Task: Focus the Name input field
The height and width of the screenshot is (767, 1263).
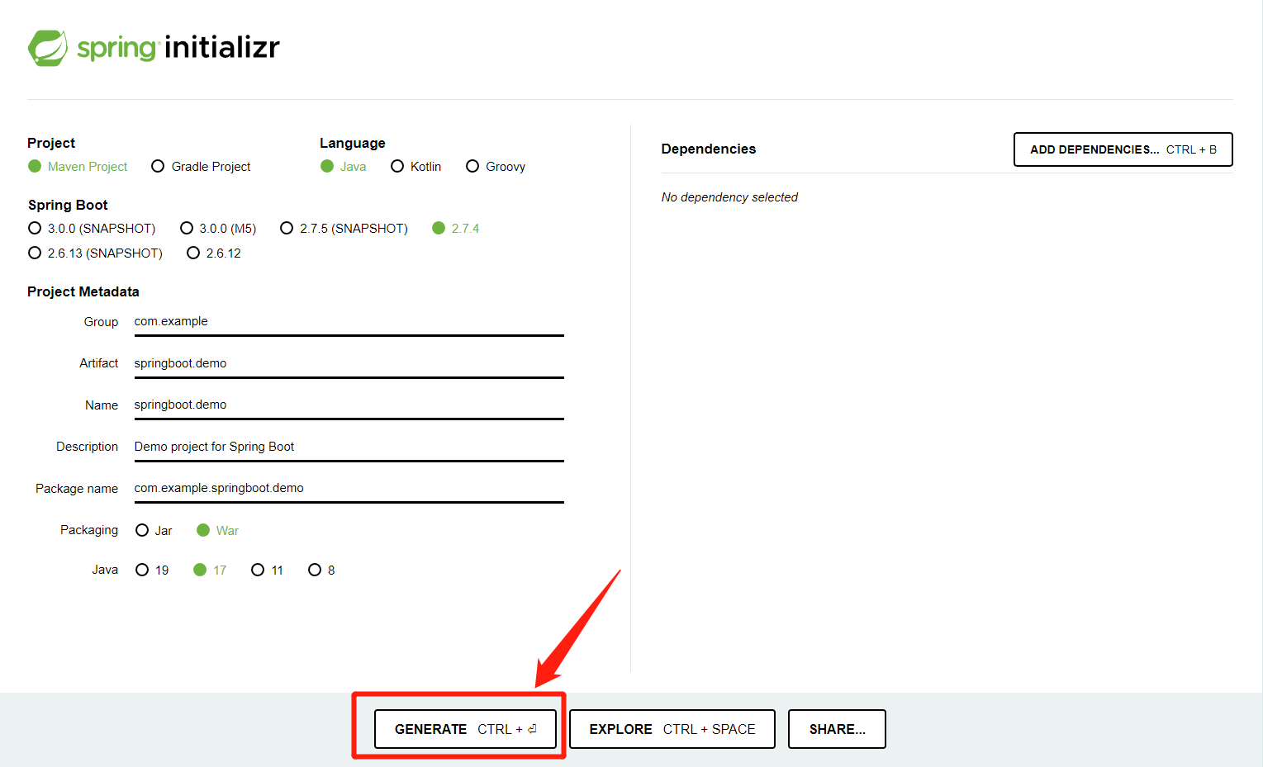Action: (x=349, y=405)
